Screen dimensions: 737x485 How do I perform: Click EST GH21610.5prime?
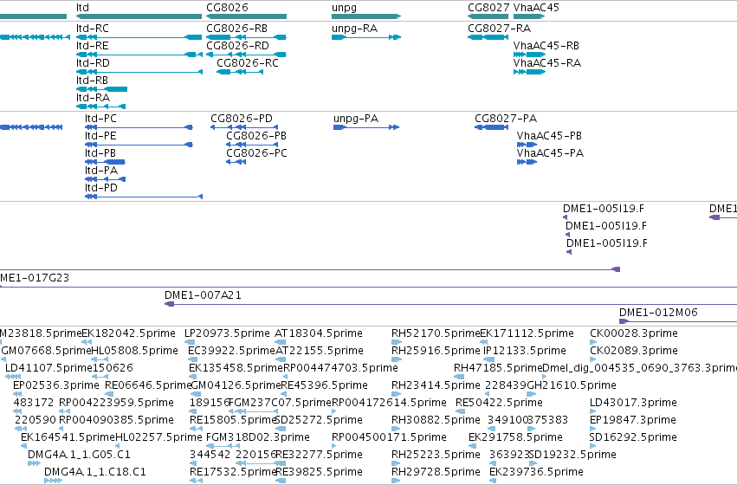click(572, 385)
